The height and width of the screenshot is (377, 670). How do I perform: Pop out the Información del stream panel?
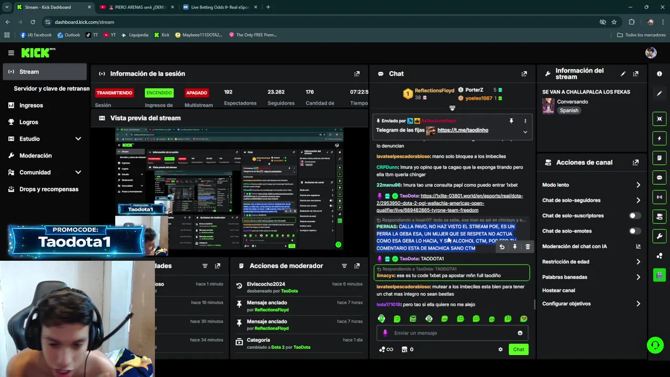click(x=635, y=74)
